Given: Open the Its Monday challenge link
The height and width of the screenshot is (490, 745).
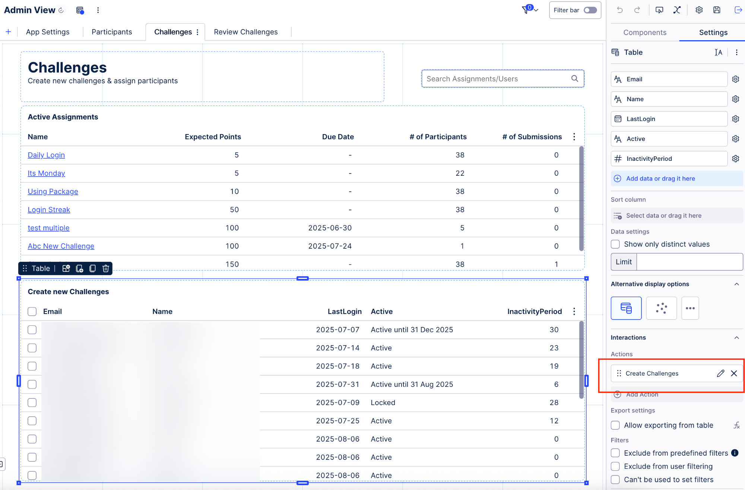Looking at the screenshot, I should [46, 173].
